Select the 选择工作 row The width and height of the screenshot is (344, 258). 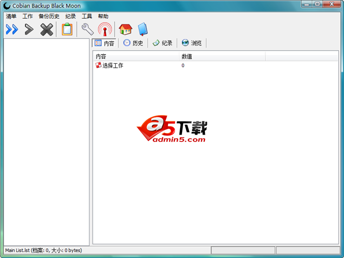click(x=216, y=65)
